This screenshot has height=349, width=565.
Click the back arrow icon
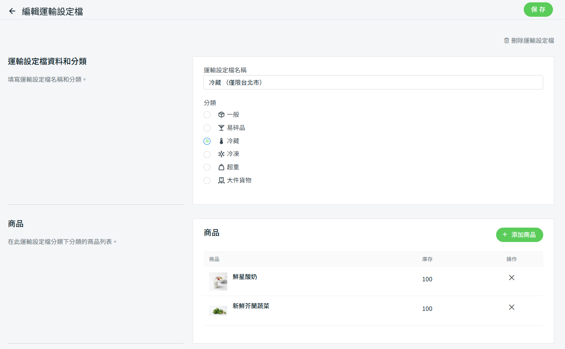point(12,11)
